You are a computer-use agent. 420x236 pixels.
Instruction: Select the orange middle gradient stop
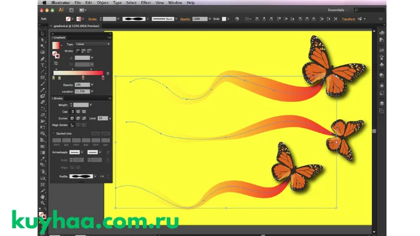tap(83, 78)
